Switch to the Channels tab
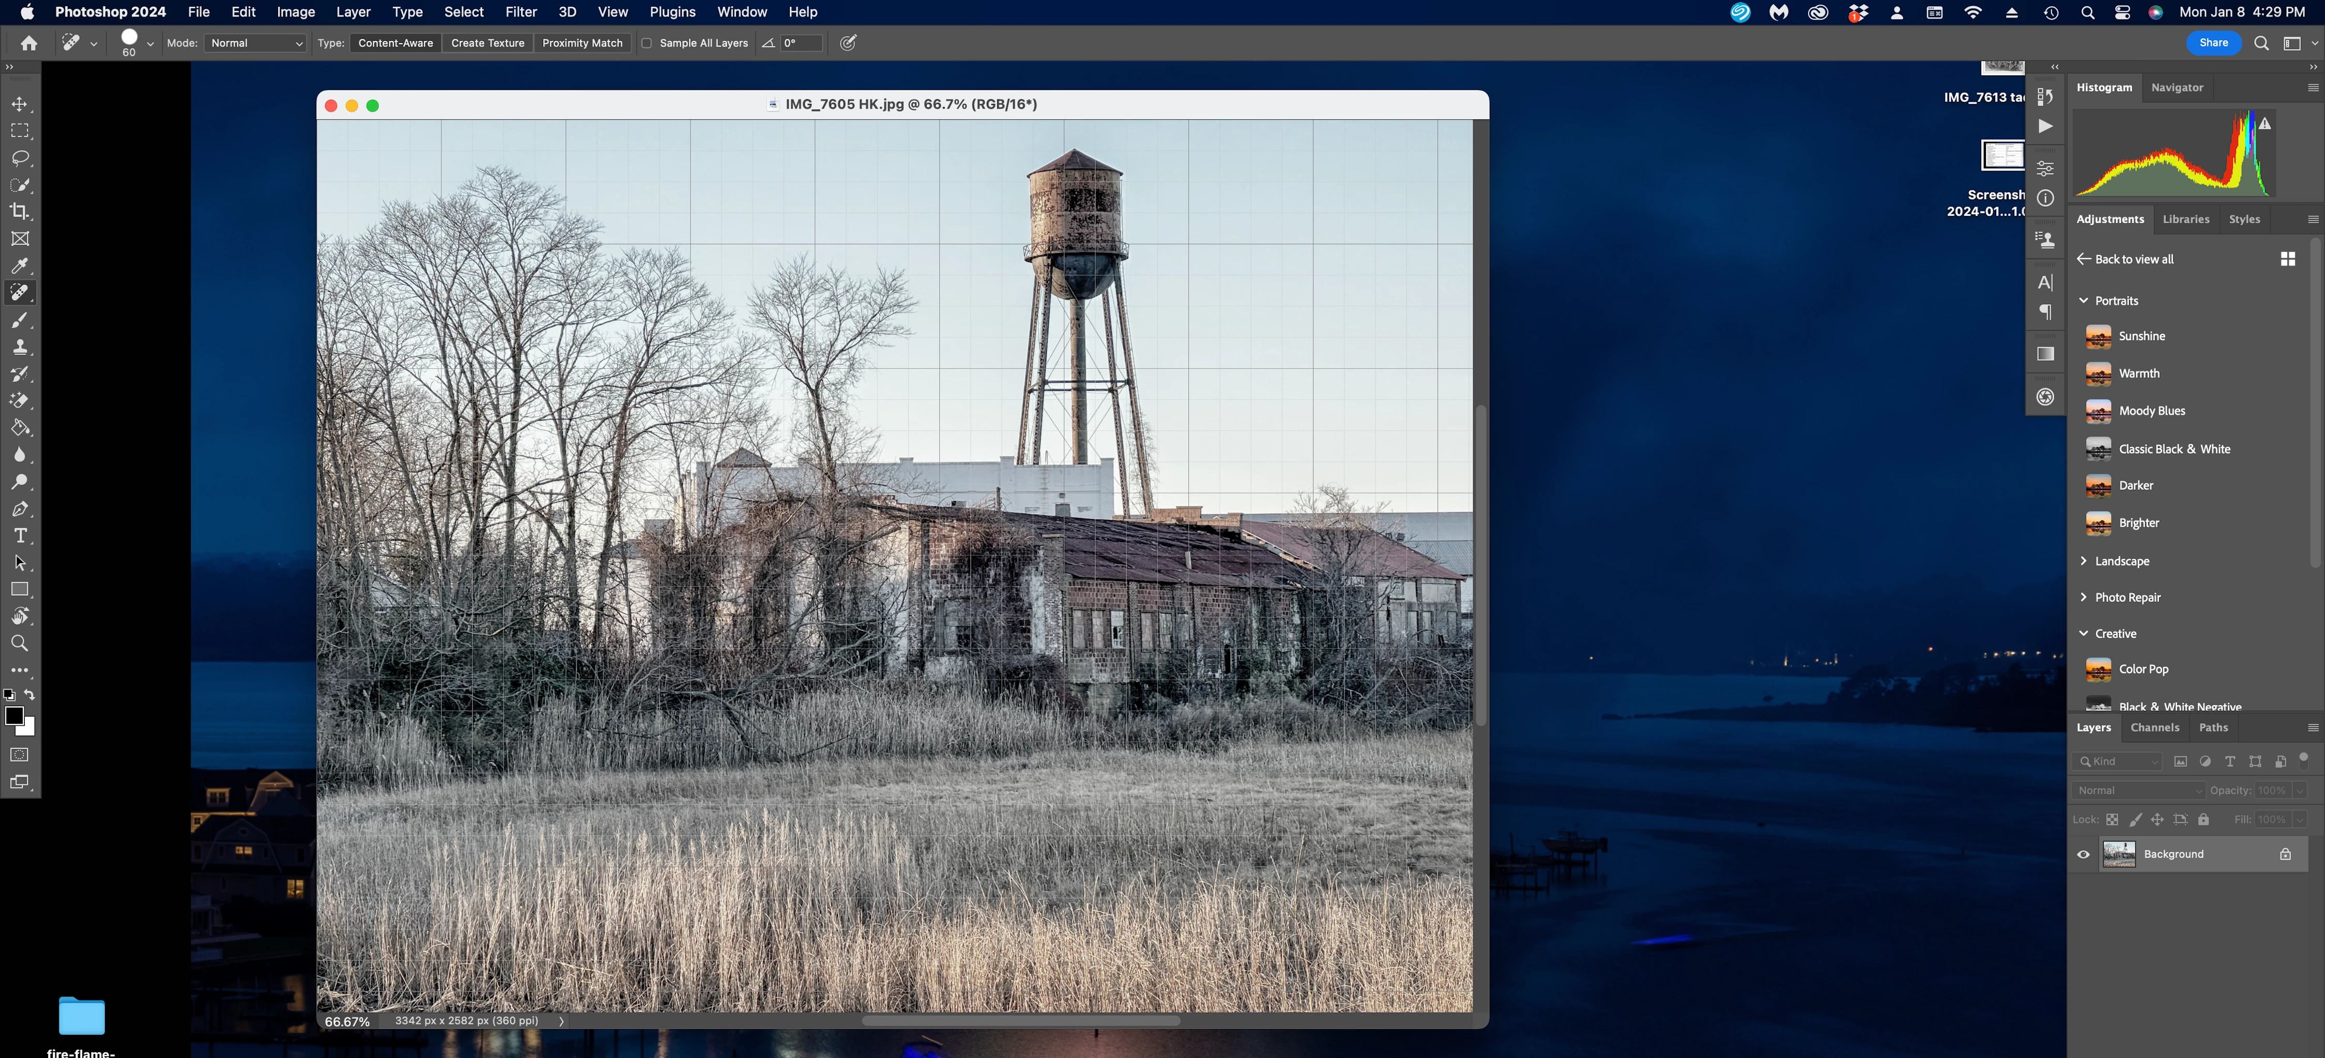Viewport: 2325px width, 1058px height. [2153, 728]
